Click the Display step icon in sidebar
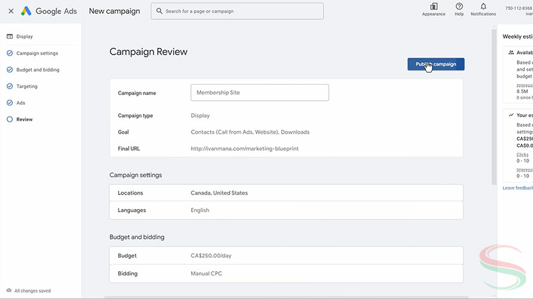 (x=10, y=37)
